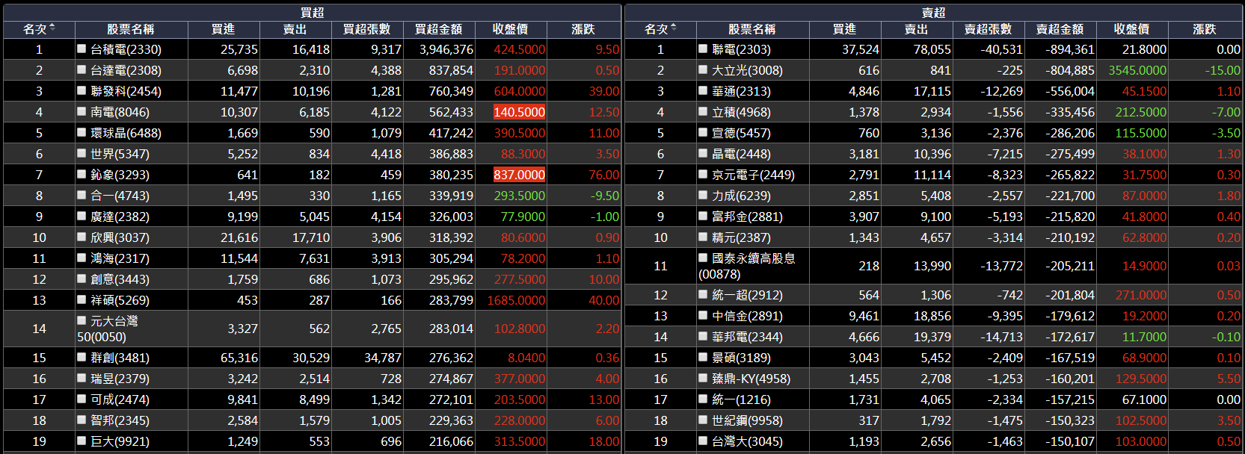Open stock 巨大(9921)

pyautogui.click(x=120, y=441)
